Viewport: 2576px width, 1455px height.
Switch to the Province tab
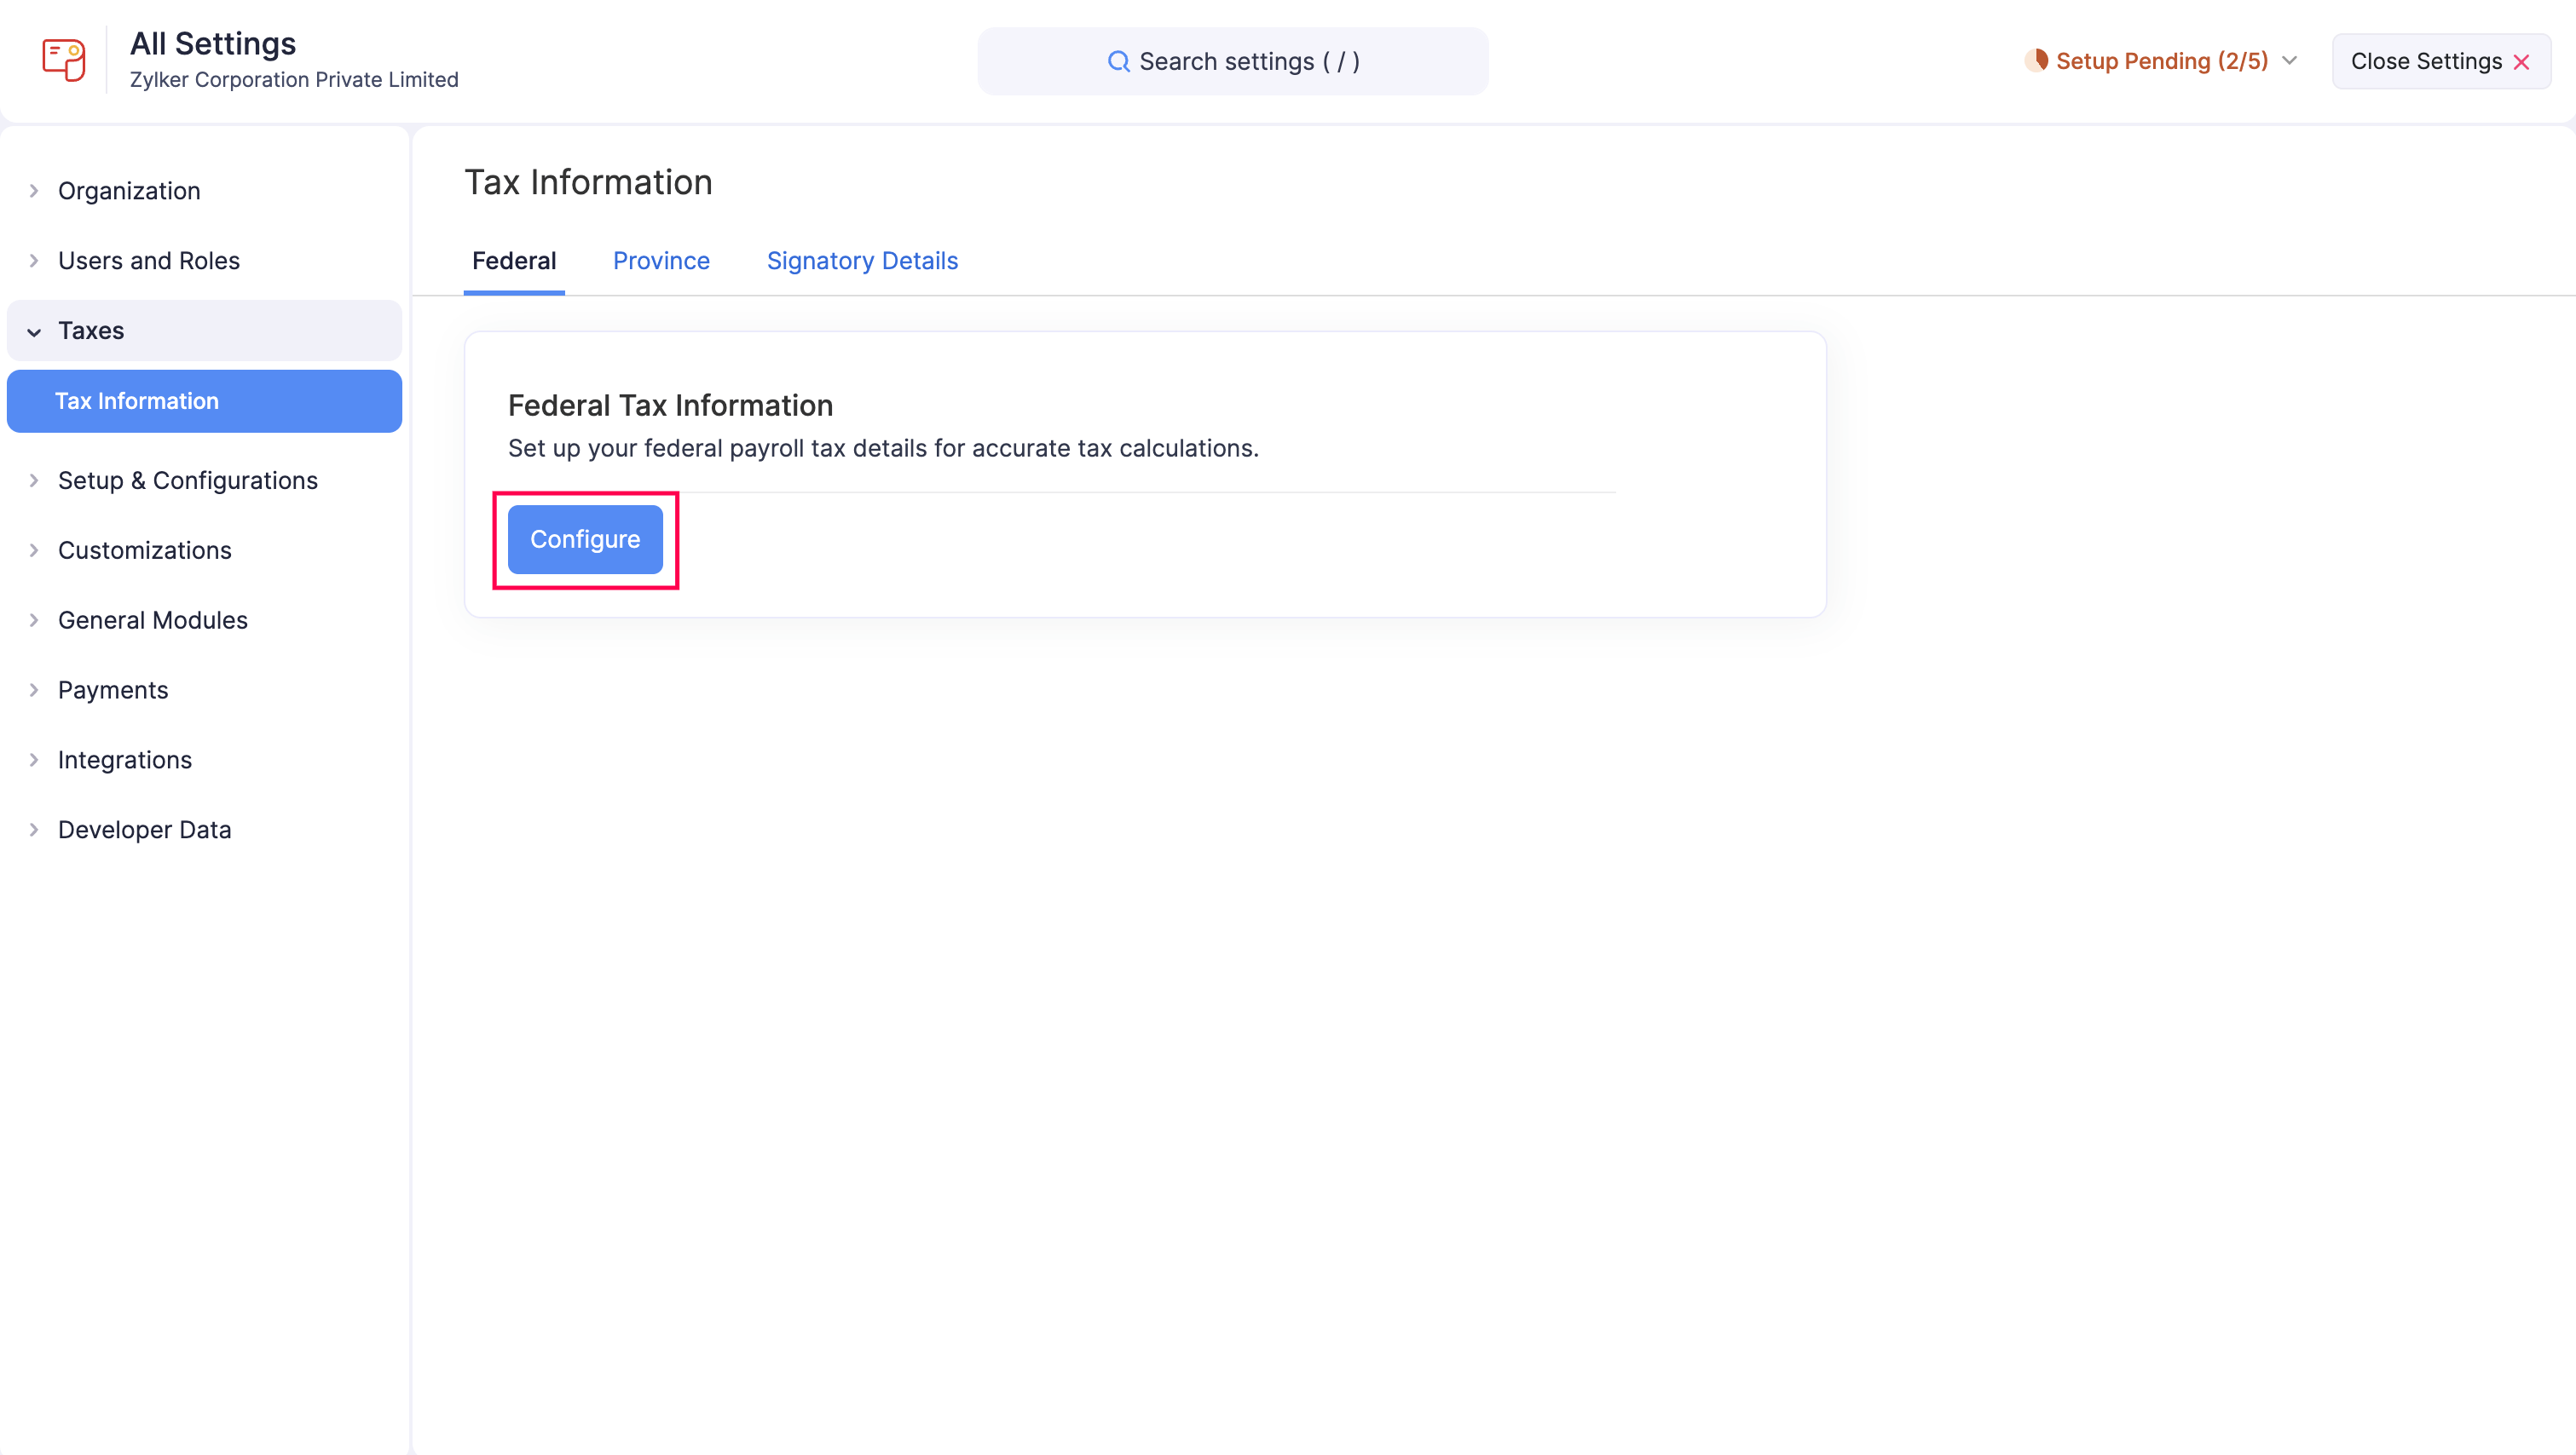click(x=661, y=261)
